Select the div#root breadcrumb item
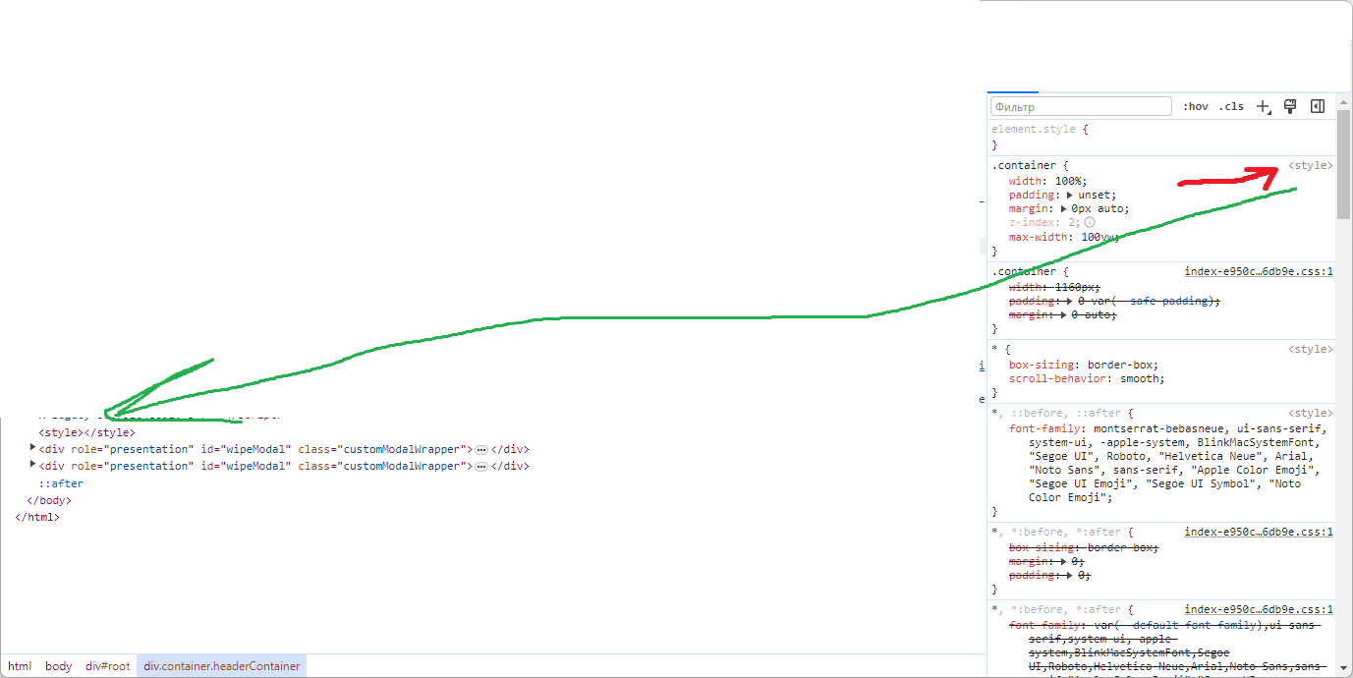This screenshot has width=1353, height=678. [x=108, y=666]
